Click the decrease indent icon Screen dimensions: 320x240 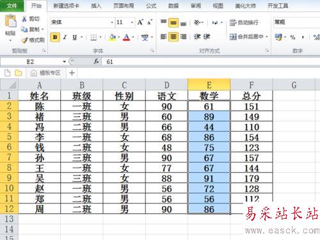[x=197, y=37]
